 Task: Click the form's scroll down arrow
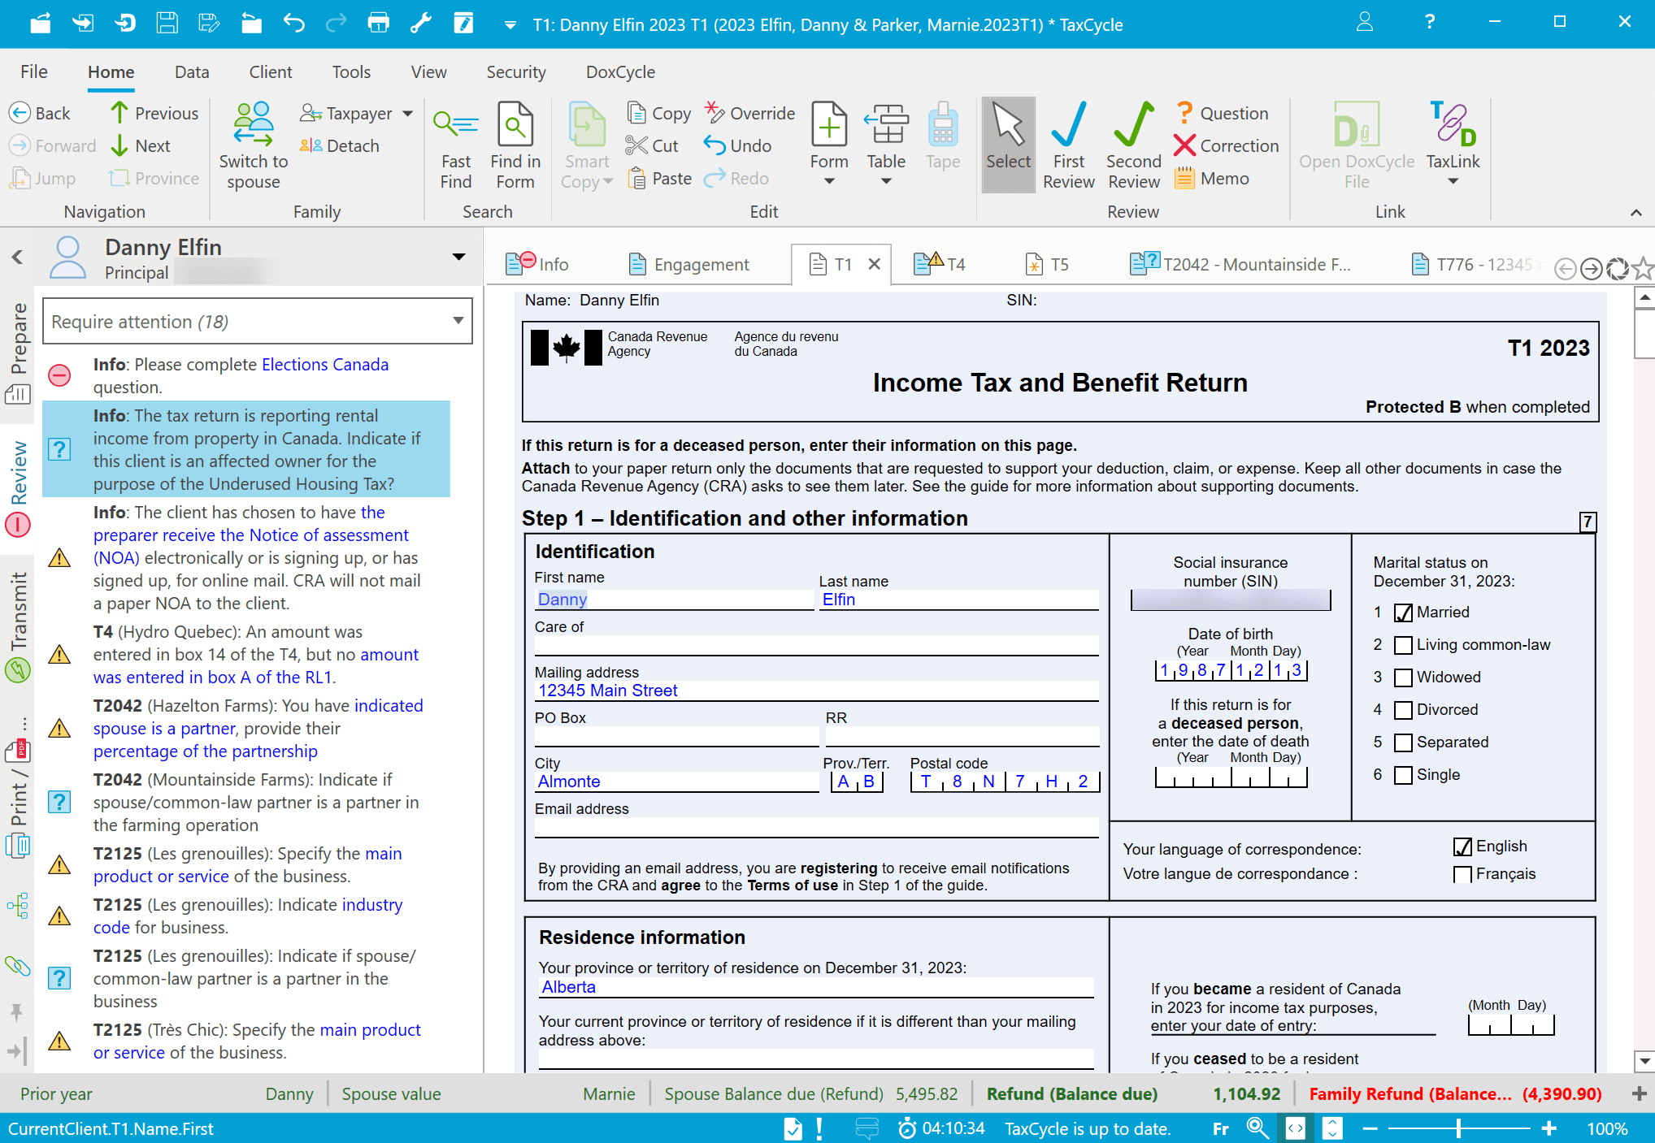(x=1644, y=1060)
